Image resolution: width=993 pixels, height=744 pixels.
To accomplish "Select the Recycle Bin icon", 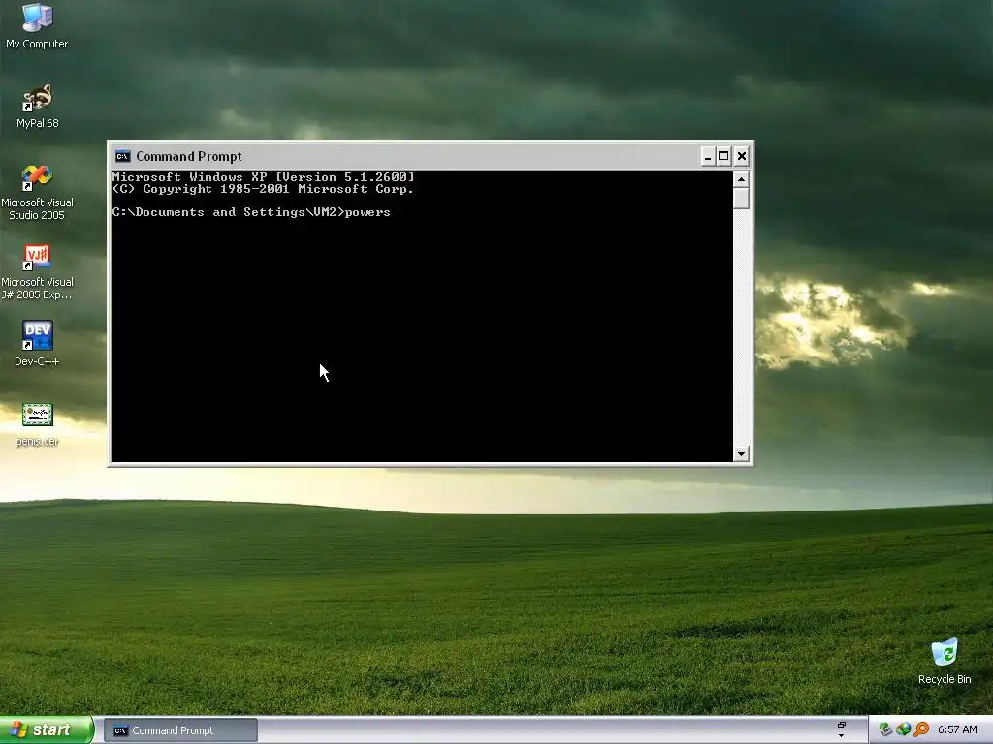I will tap(945, 661).
